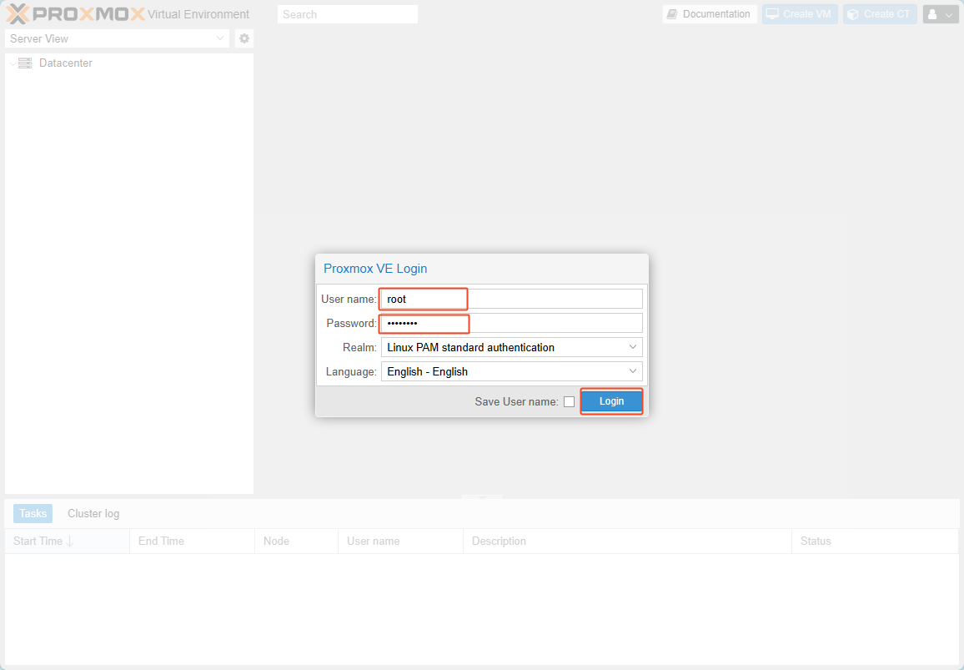
Task: Click the Server View gear settings icon
Action: 244,38
